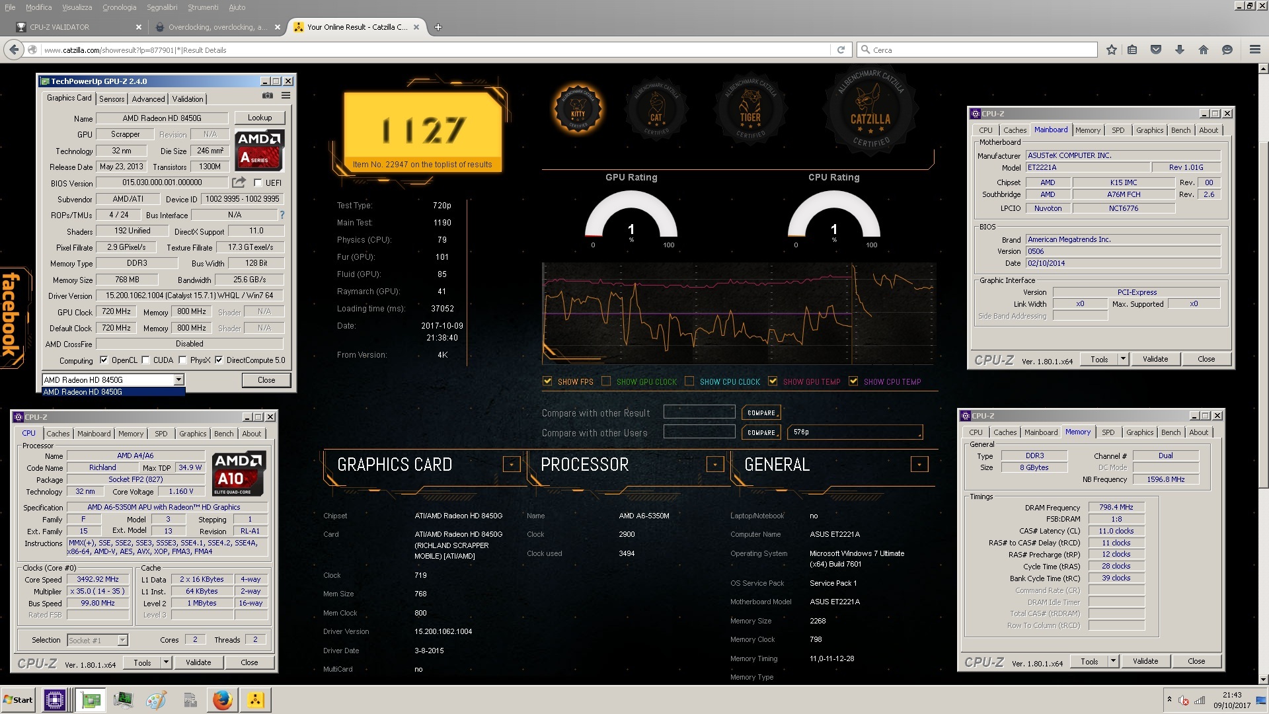This screenshot has width=1269, height=714.
Task: Click Bus Interface question mark in GPU-Z
Action: [x=282, y=215]
